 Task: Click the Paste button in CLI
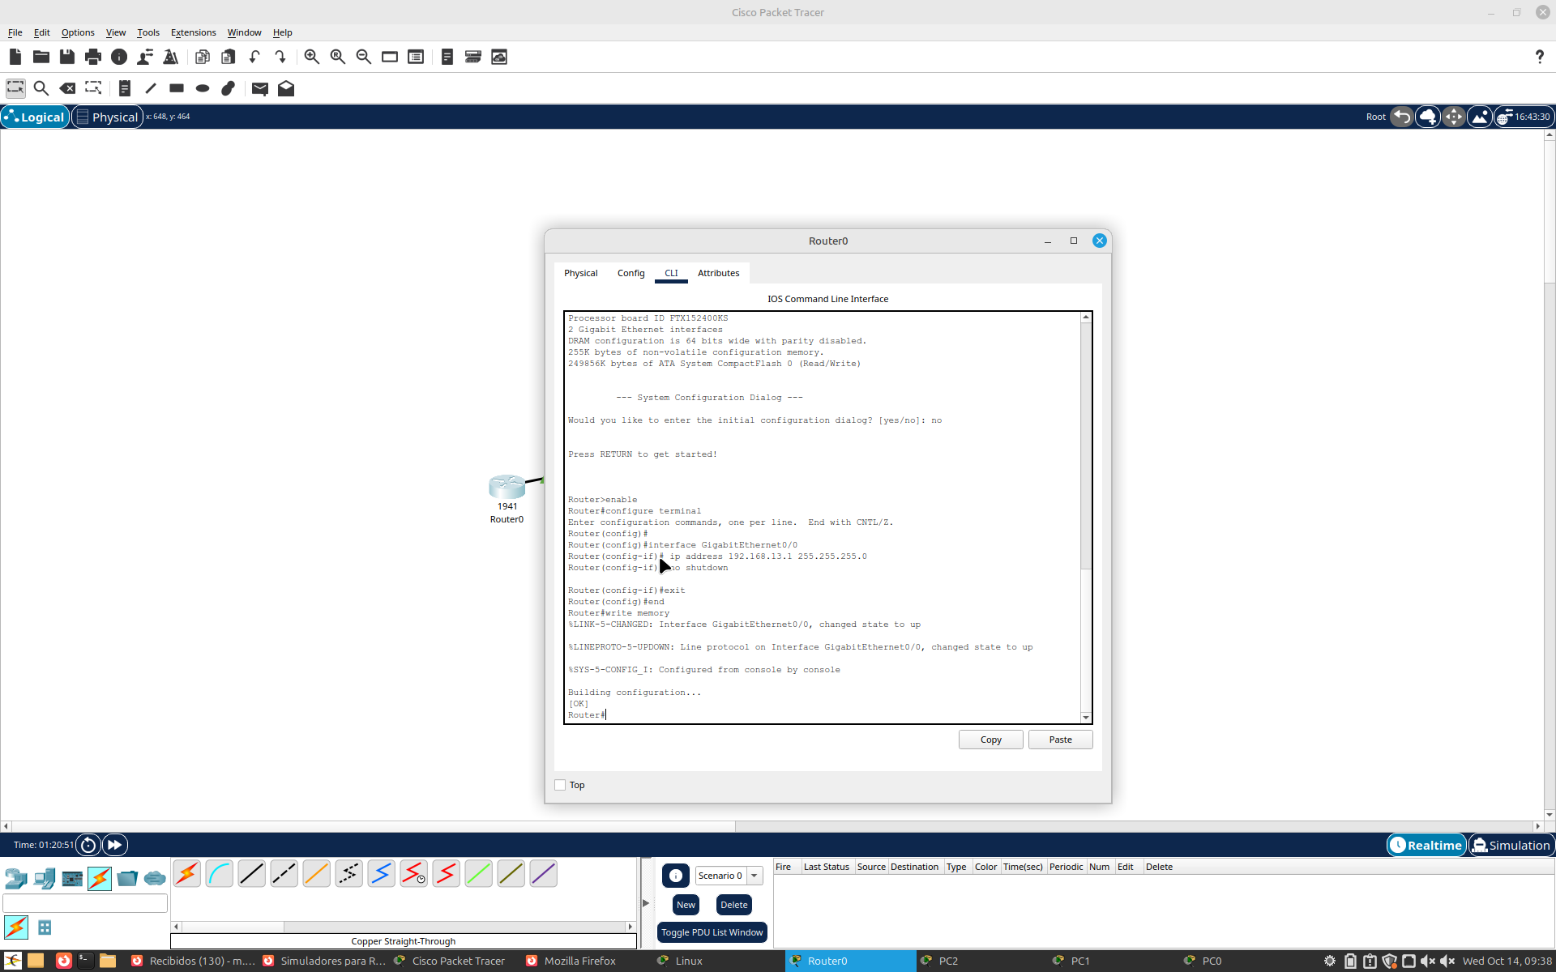tap(1060, 740)
